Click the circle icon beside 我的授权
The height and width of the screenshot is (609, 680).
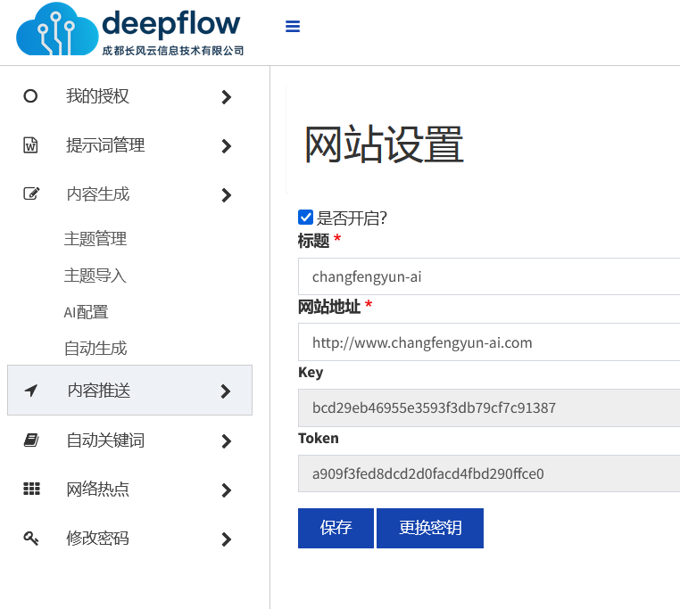[30, 96]
